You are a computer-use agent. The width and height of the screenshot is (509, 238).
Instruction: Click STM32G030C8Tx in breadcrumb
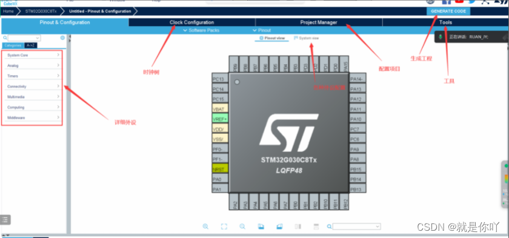click(x=41, y=11)
